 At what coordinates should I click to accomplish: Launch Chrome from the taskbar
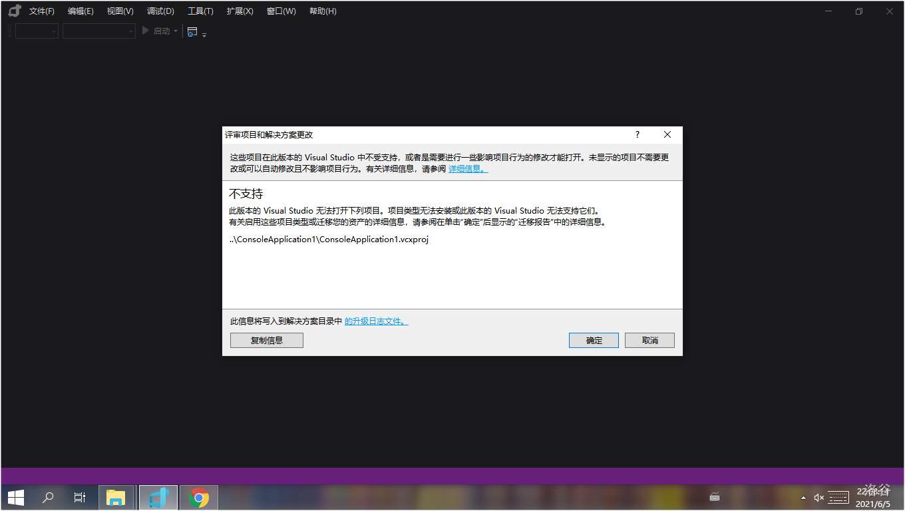coord(198,497)
